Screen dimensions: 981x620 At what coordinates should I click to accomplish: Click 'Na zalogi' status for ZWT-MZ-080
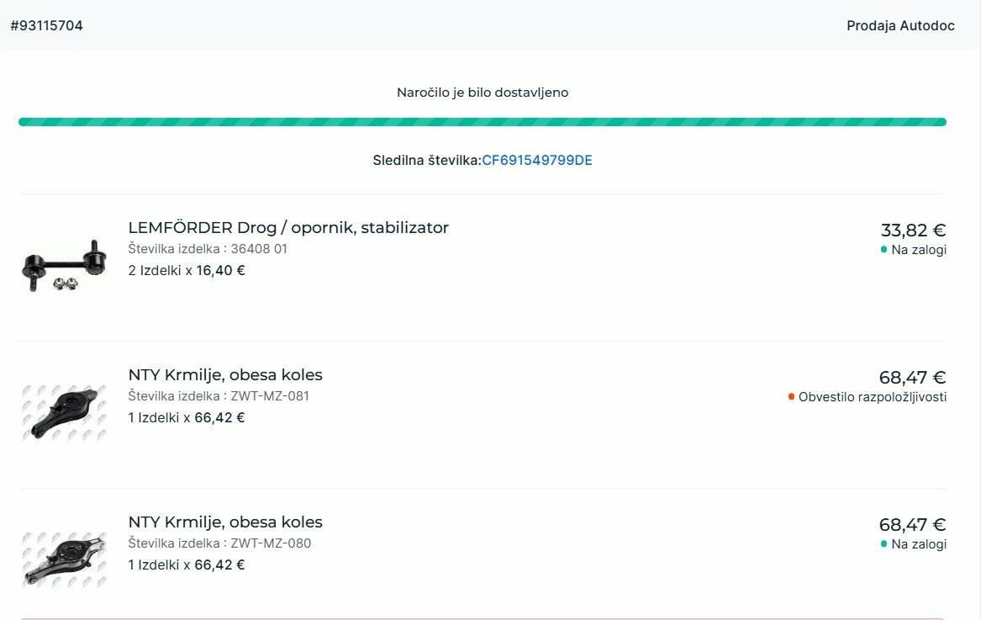point(919,544)
